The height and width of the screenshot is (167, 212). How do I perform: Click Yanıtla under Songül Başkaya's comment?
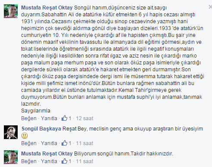49,143
